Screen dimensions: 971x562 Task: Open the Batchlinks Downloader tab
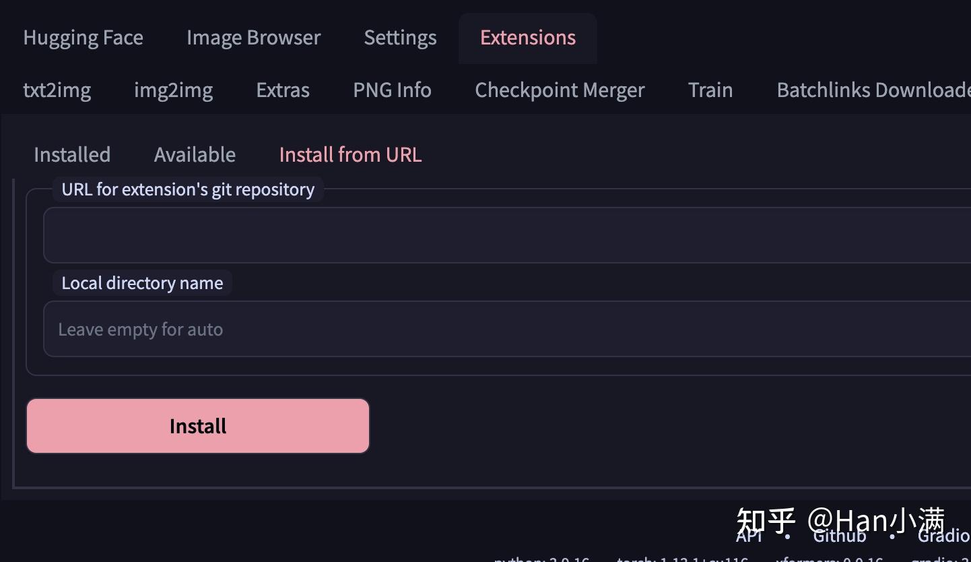point(873,90)
